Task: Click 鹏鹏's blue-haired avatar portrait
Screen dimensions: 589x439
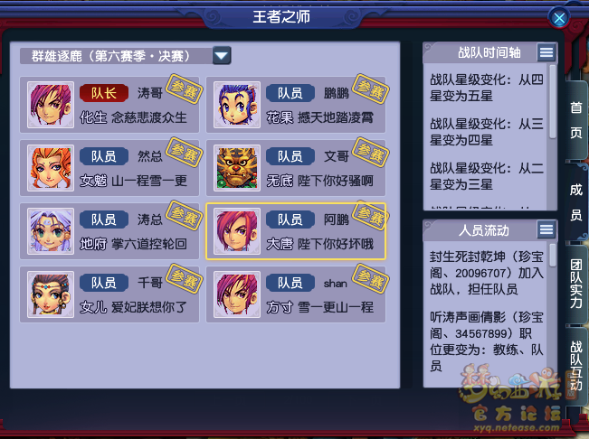Action: [x=237, y=105]
